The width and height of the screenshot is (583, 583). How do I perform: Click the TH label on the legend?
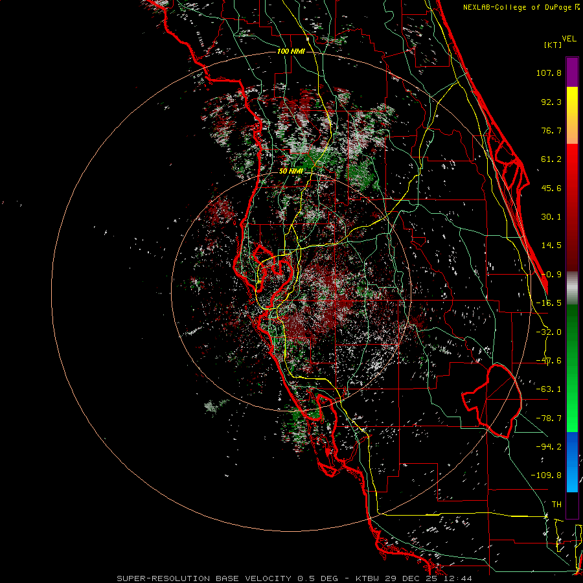click(556, 505)
